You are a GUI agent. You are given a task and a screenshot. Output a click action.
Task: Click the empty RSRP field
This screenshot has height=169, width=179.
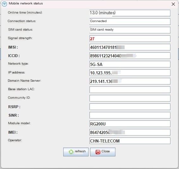point(130,107)
